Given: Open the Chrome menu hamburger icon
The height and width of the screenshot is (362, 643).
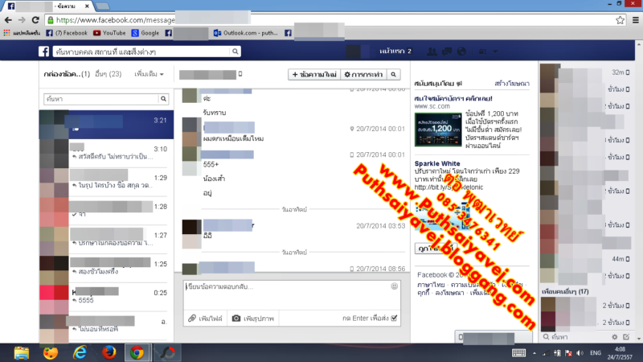Looking at the screenshot, I should 636,19.
